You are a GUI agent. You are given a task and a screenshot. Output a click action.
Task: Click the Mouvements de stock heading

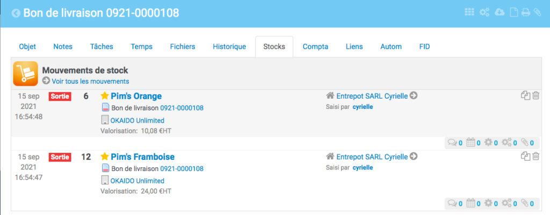pos(85,70)
